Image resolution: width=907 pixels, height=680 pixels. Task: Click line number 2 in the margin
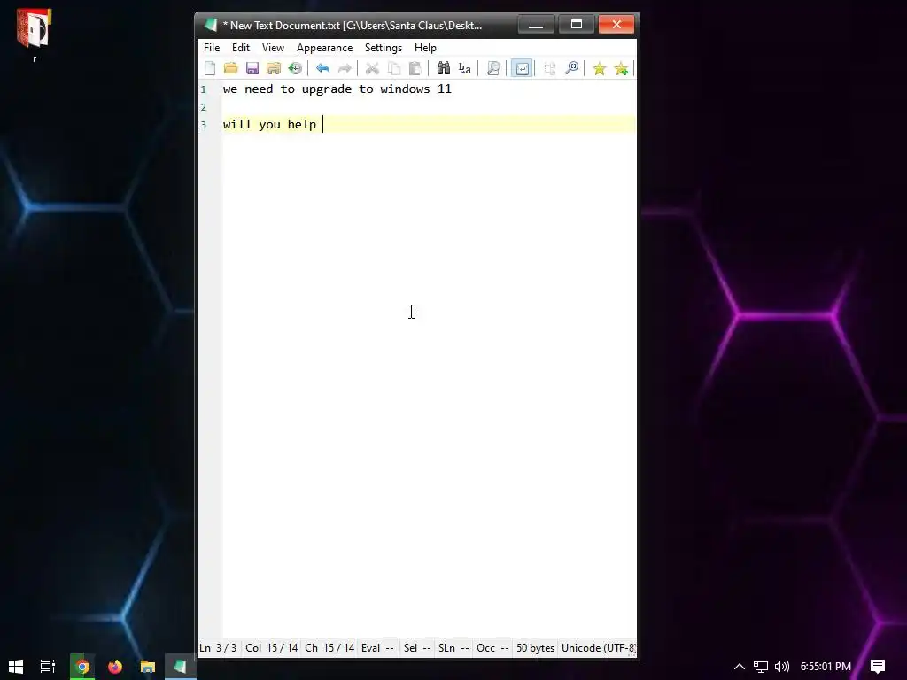click(204, 107)
